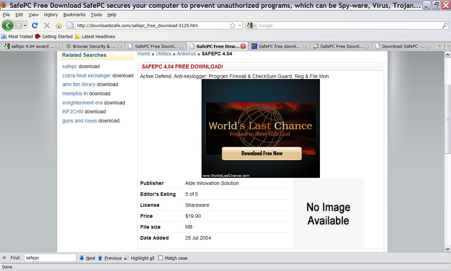Click the Home breadcrumb link
Viewport: 451px width, 271px height.
[144, 54]
